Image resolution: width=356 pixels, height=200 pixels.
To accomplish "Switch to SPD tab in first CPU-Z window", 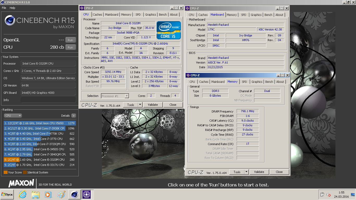I will click(138, 15).
